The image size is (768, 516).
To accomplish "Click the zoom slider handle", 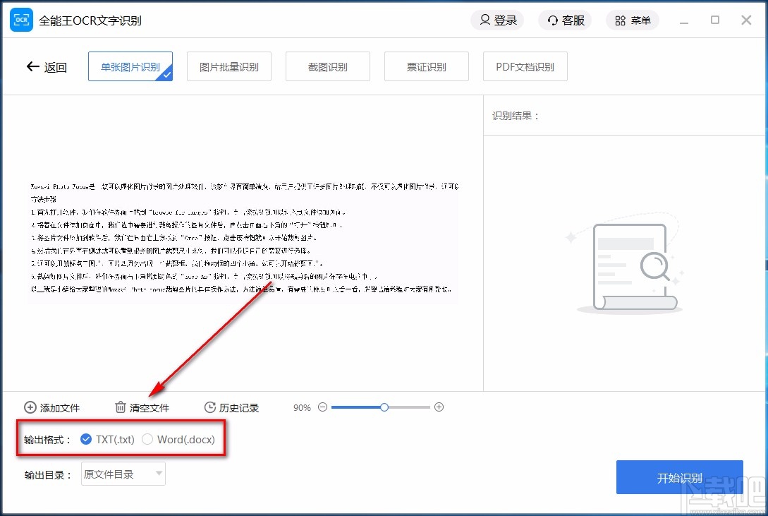I will tap(384, 407).
